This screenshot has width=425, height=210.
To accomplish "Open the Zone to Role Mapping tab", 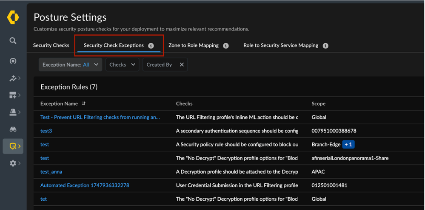I will (194, 45).
